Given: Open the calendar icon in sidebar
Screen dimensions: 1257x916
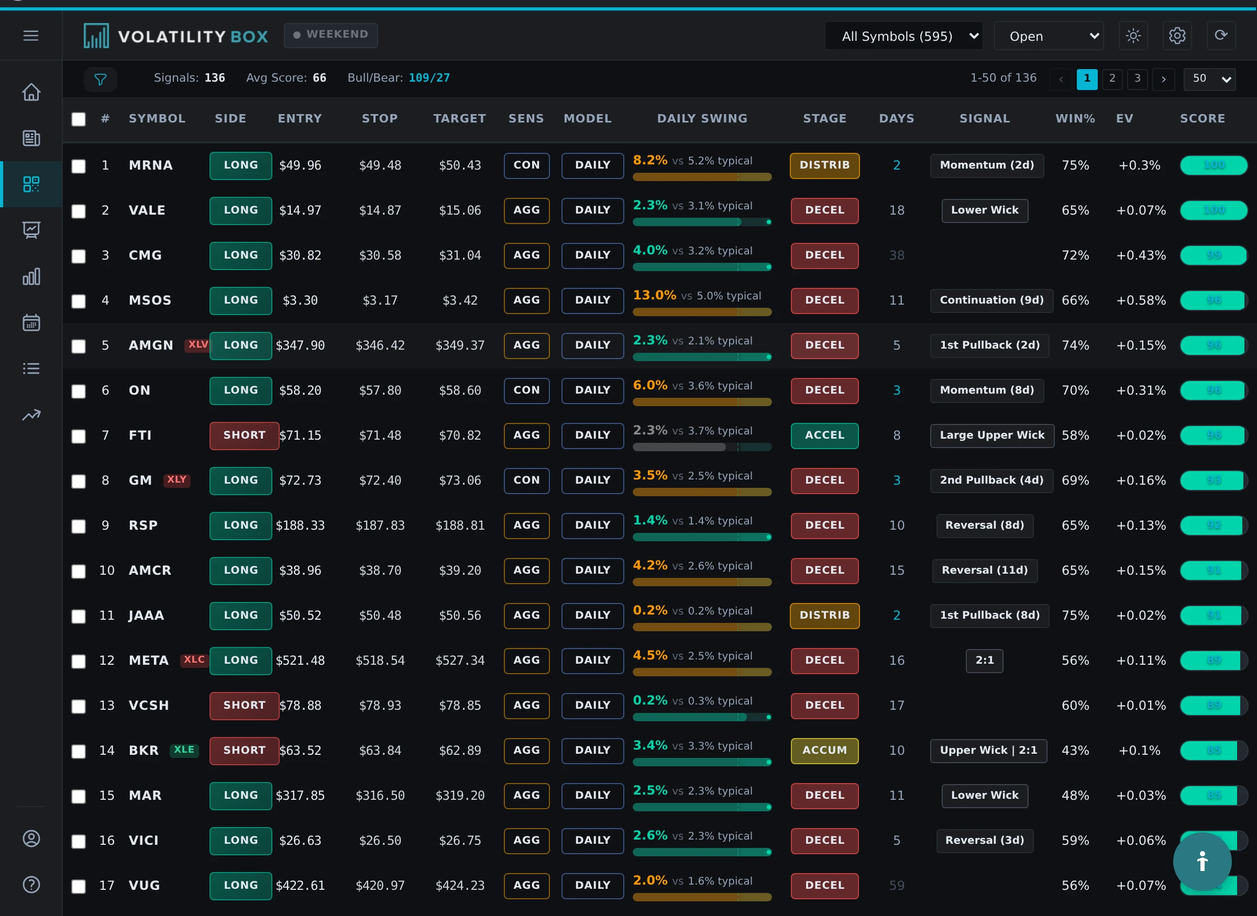Looking at the screenshot, I should 31,322.
